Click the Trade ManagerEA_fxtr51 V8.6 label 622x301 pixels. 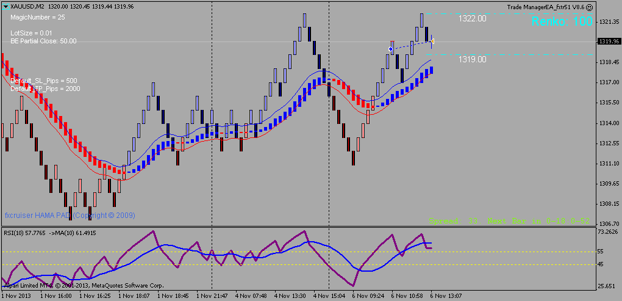click(x=546, y=7)
